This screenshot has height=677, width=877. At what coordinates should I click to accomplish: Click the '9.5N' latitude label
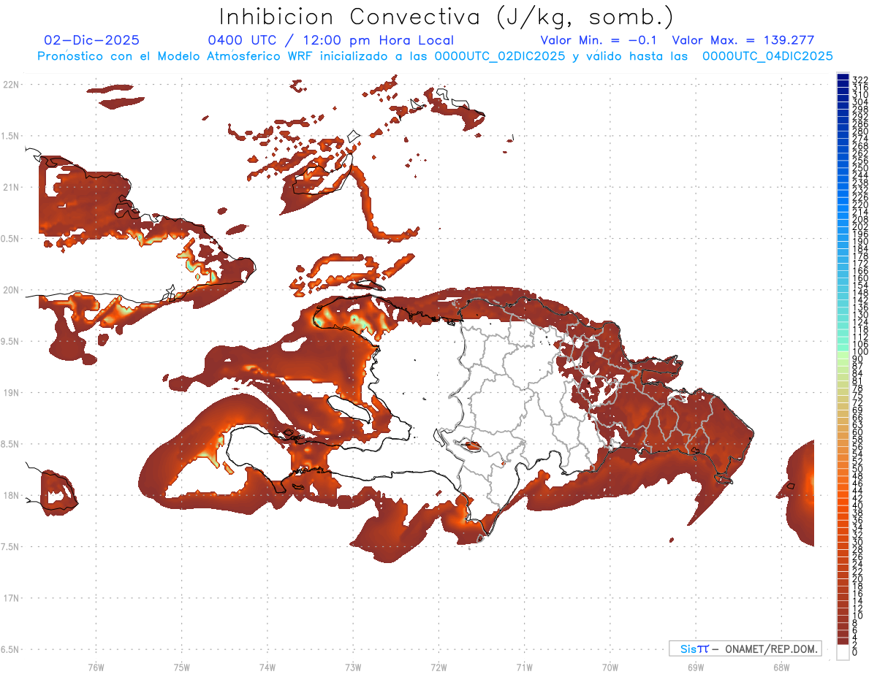pos(10,341)
